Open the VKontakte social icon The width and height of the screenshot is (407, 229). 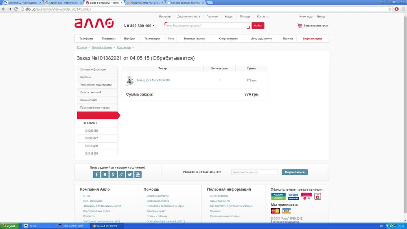(105, 174)
